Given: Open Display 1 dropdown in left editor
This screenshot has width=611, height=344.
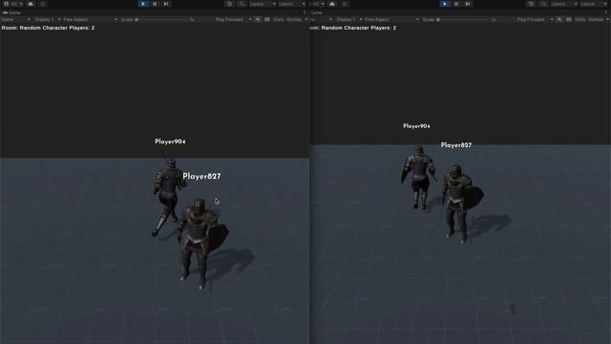Looking at the screenshot, I should pos(47,19).
